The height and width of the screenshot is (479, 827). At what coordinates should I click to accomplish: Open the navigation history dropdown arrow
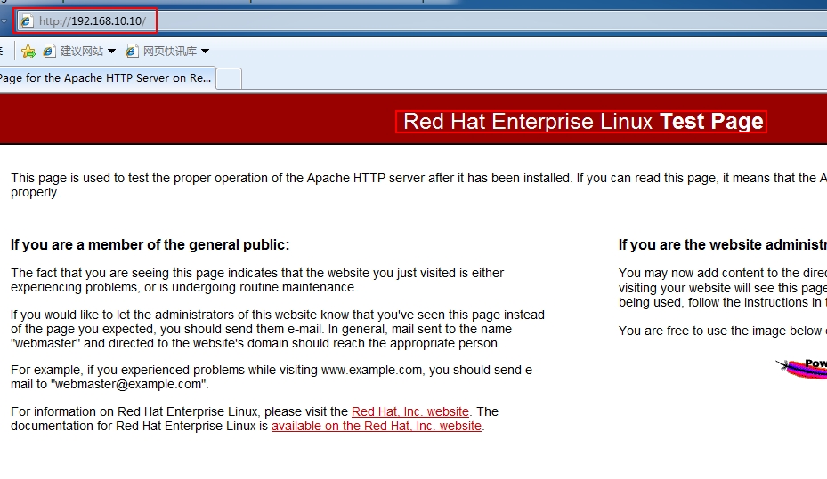point(4,20)
